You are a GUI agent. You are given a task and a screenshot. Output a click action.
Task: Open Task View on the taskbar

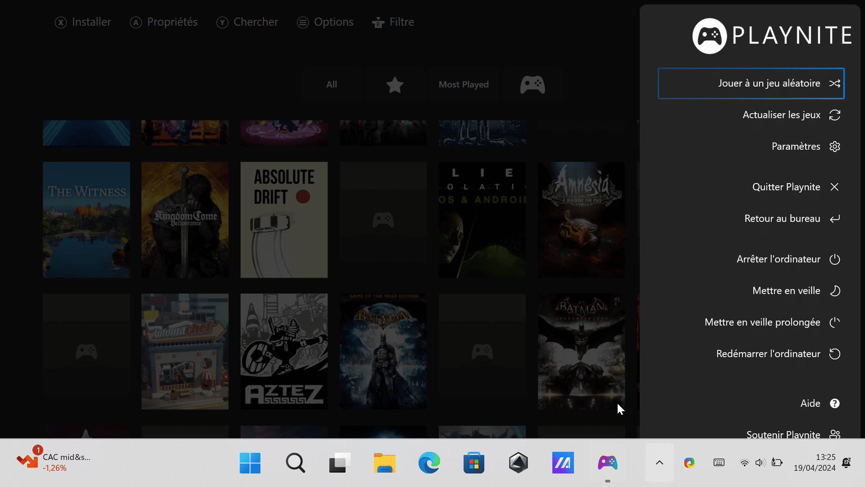pos(340,463)
